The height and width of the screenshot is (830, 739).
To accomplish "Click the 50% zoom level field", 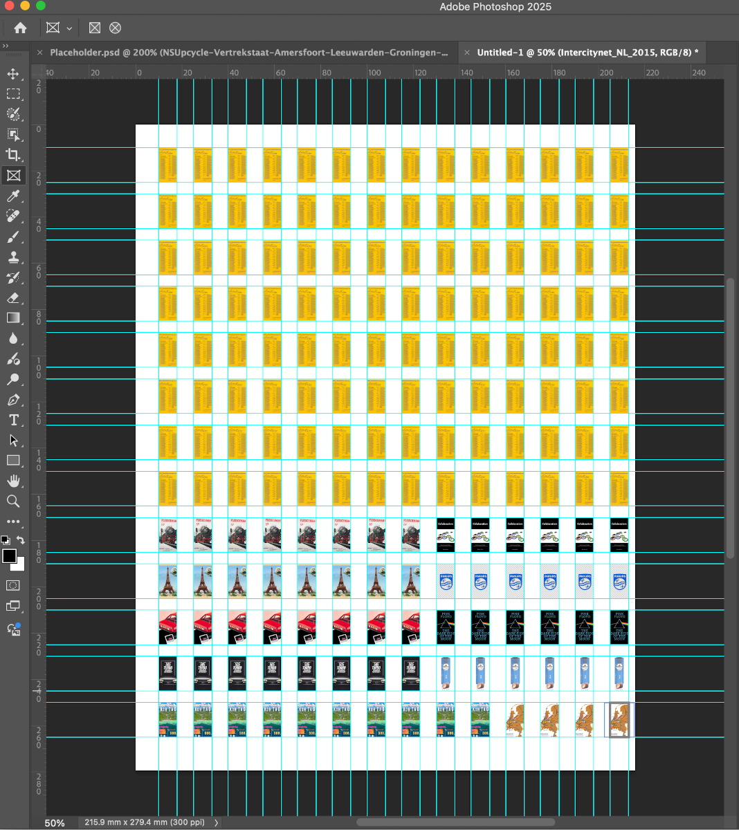I will coord(55,823).
